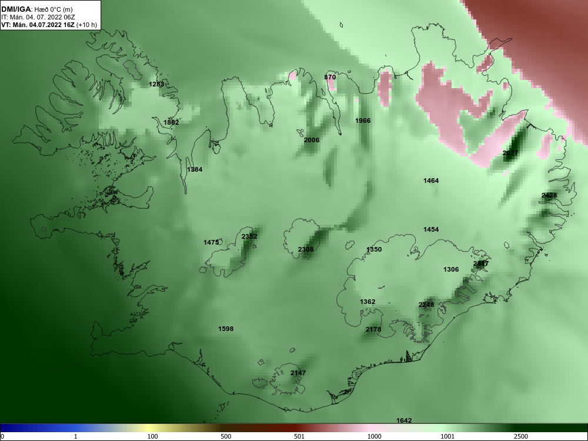588x441 pixels.
Task: Click the 2147 value label
Action: (x=298, y=373)
